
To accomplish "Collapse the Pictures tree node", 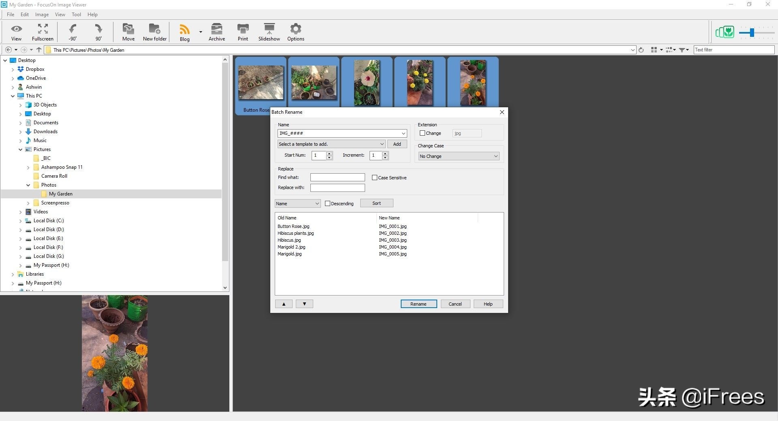I will tap(20, 149).
